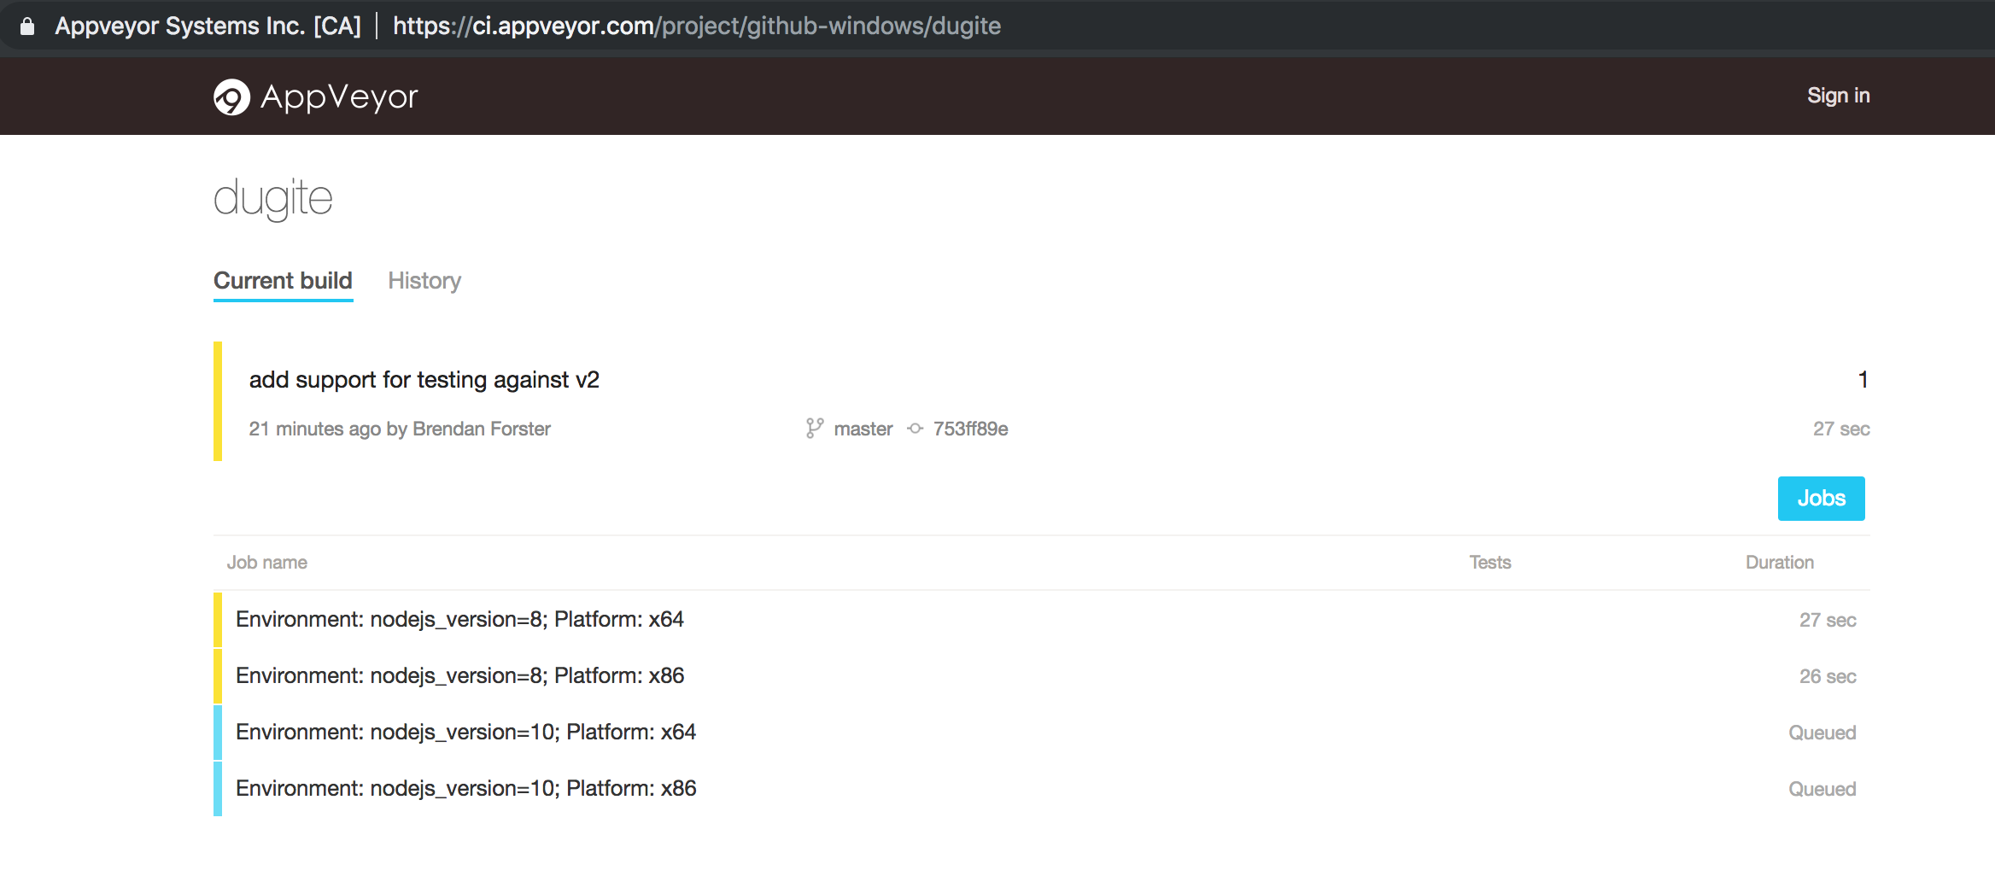Open the commit hash 753ff89e
The width and height of the screenshot is (1995, 876).
(969, 429)
